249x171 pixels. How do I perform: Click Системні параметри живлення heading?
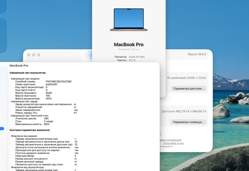[30, 130]
